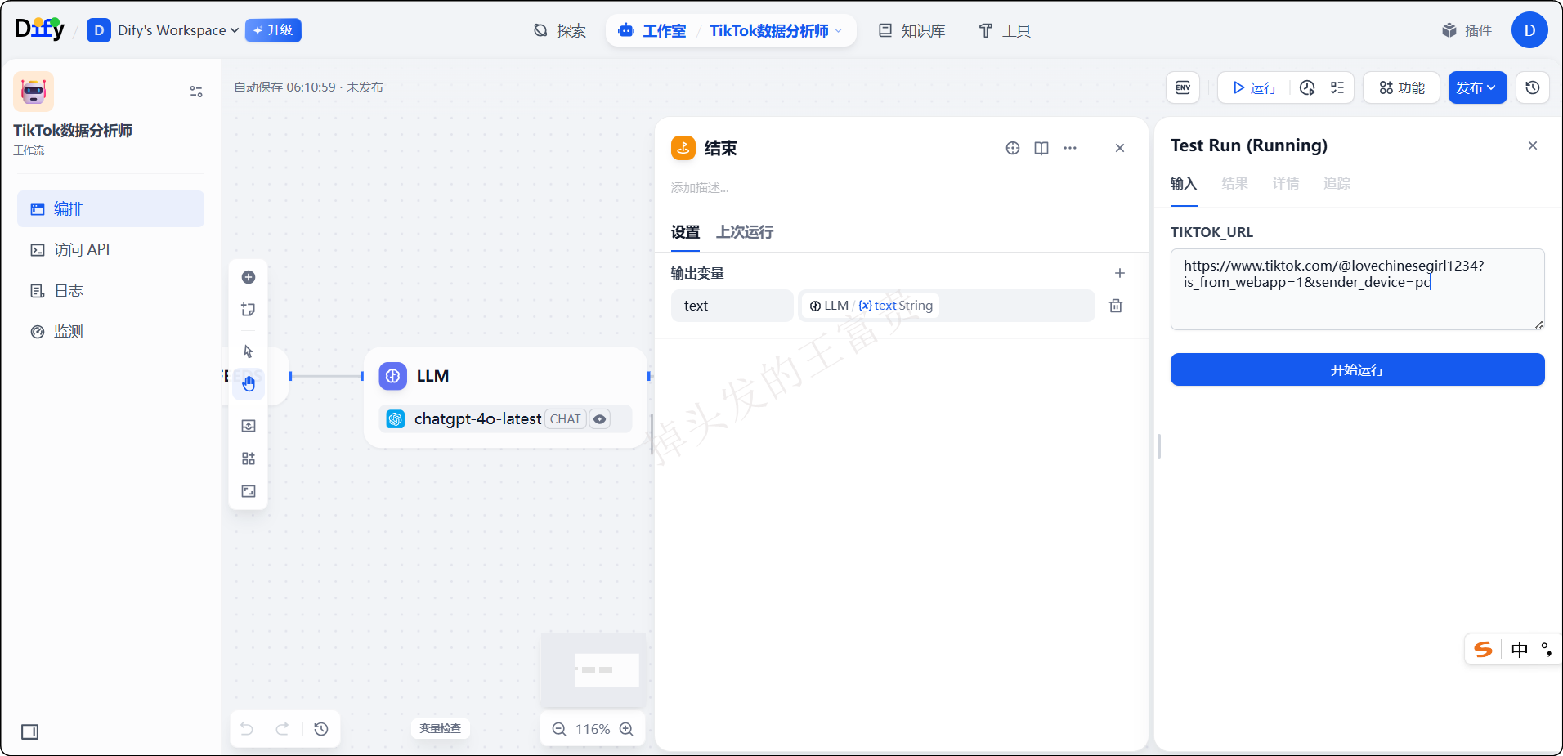The height and width of the screenshot is (756, 1563).
Task: Open the 变量检查 variable inspector
Action: [440, 728]
